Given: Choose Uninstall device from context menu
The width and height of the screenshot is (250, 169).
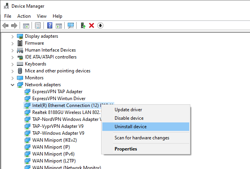Looking at the screenshot, I should (x=130, y=127).
